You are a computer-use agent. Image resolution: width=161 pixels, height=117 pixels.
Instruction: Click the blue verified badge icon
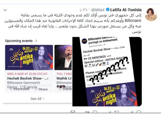point(108,10)
